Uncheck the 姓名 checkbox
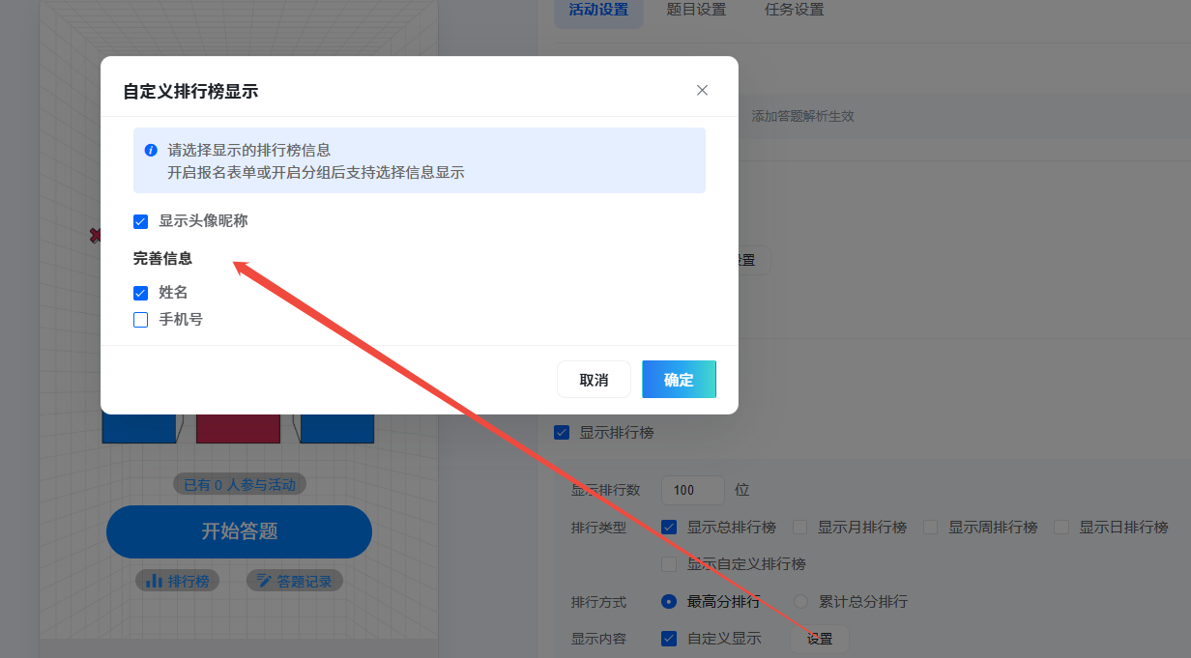The height and width of the screenshot is (658, 1191). click(x=140, y=293)
